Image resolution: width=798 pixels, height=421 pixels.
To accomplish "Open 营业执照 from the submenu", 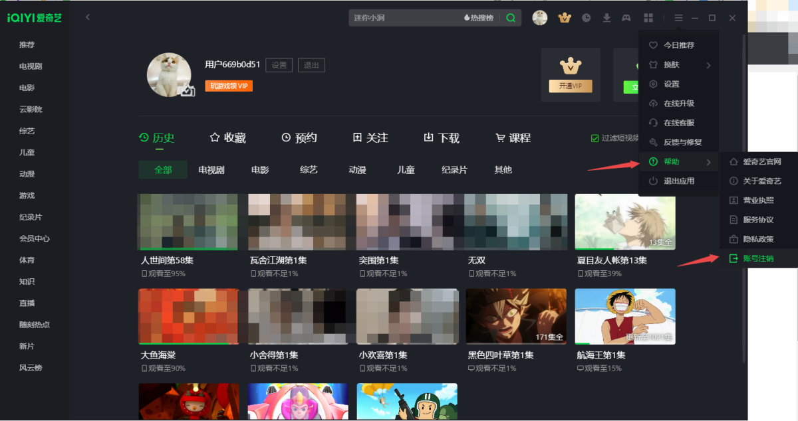I will (x=759, y=200).
